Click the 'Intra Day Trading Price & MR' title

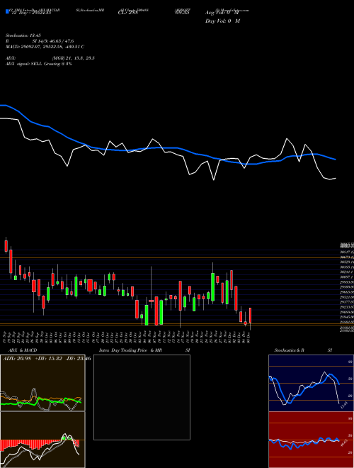click(x=130, y=350)
